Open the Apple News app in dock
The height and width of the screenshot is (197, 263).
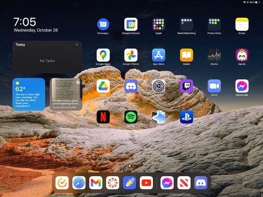pos(184,183)
